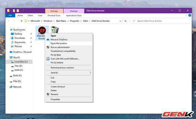This screenshot has height=119, width=196.
Task: Click the Manage label above Shortcut Tools
Action: click(54, 11)
